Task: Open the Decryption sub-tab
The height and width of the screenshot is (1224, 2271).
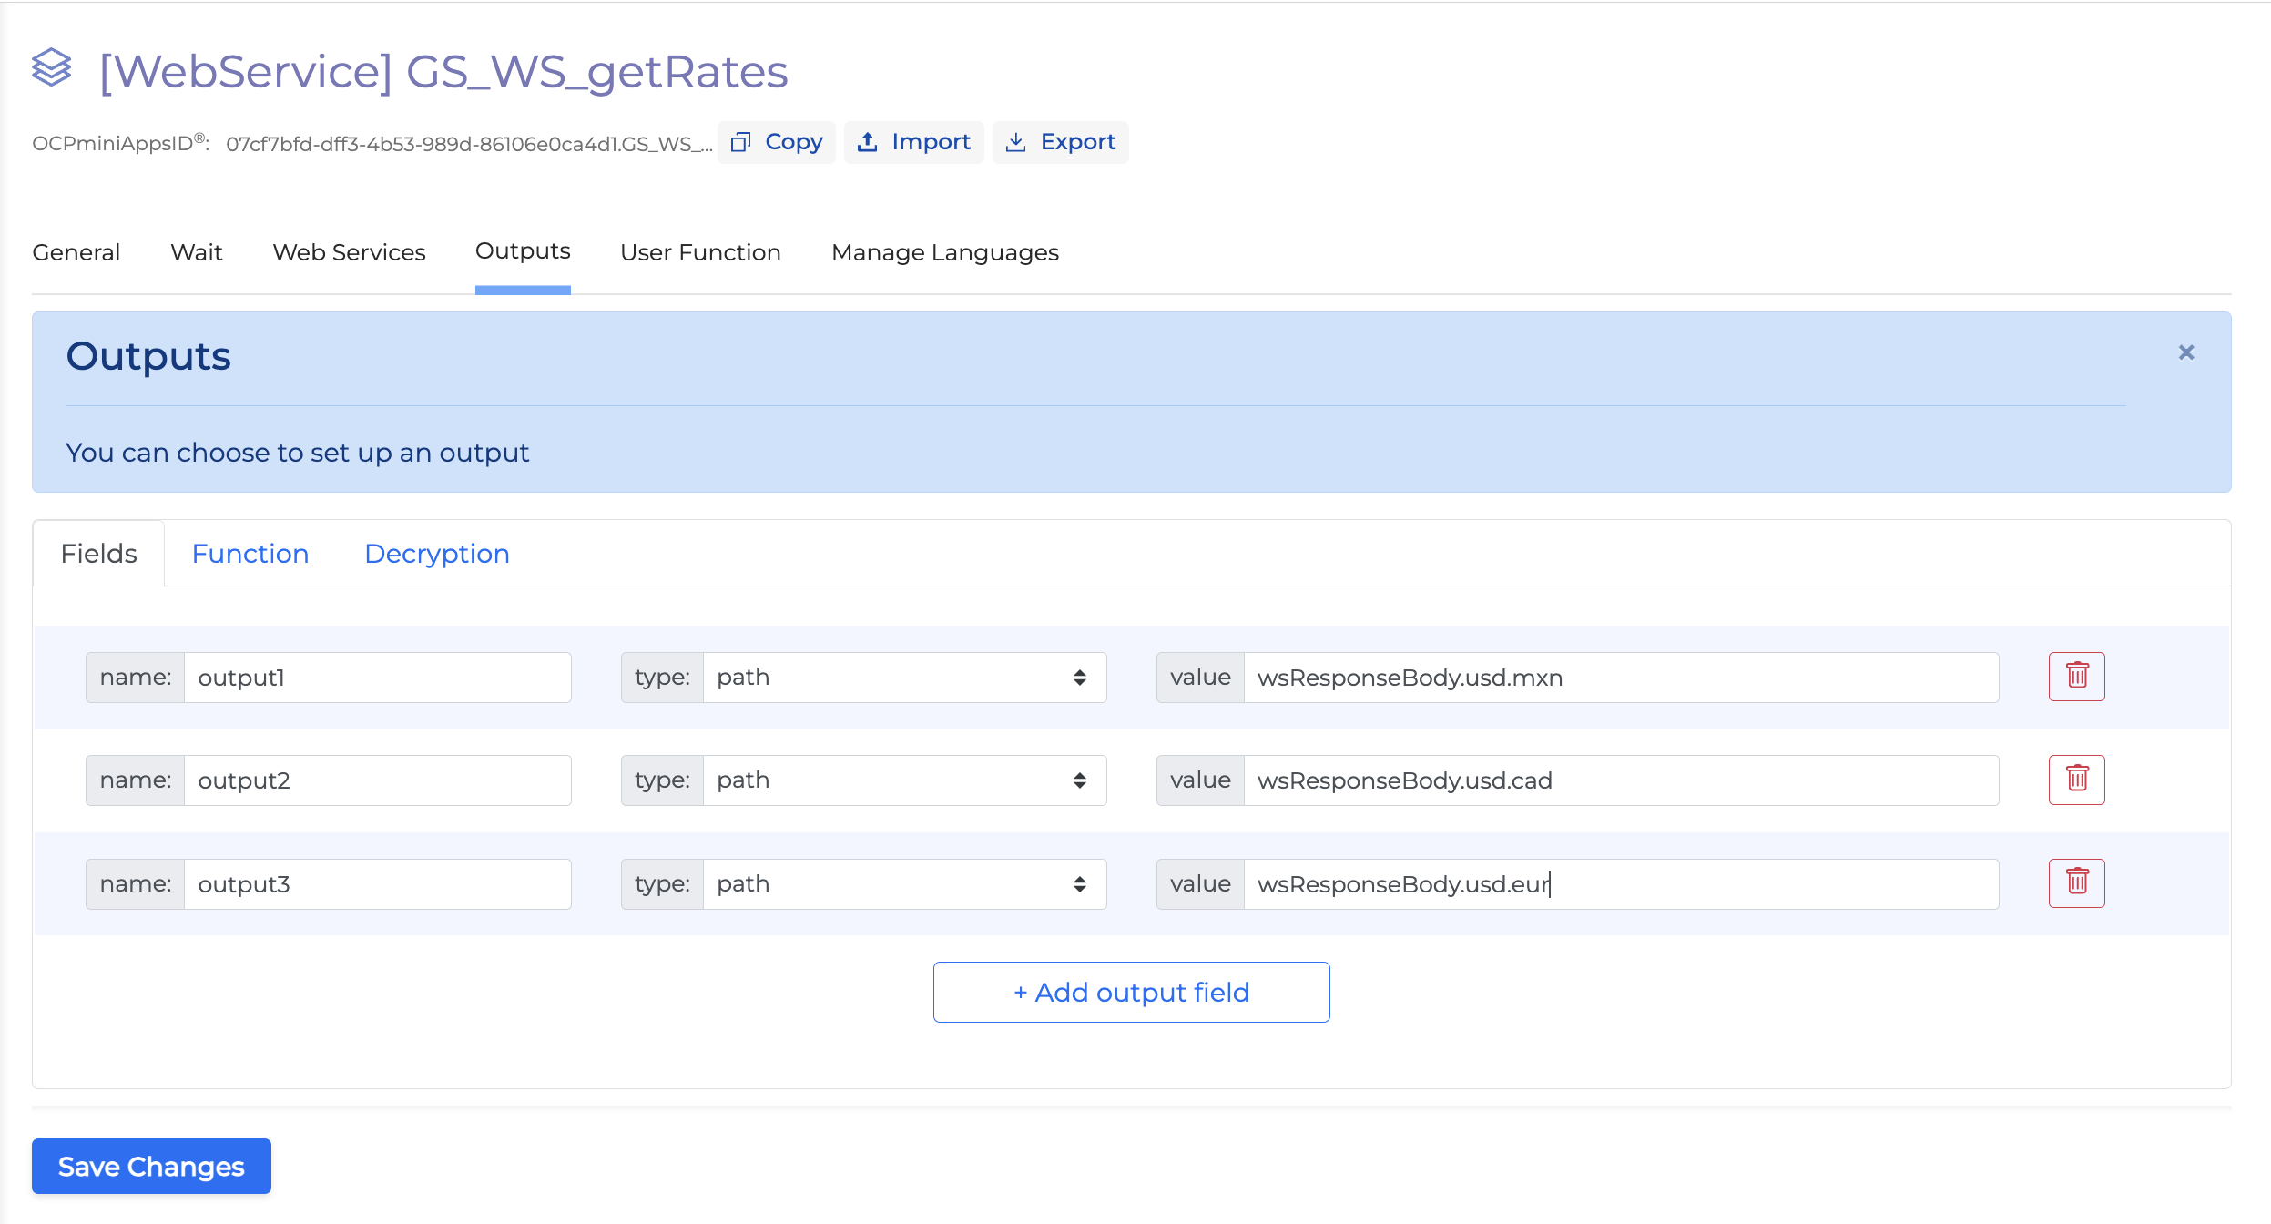Action: pyautogui.click(x=436, y=554)
